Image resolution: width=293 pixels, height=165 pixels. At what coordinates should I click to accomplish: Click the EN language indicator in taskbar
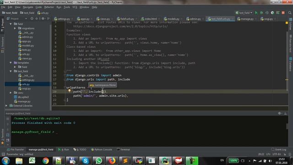point(222,160)
